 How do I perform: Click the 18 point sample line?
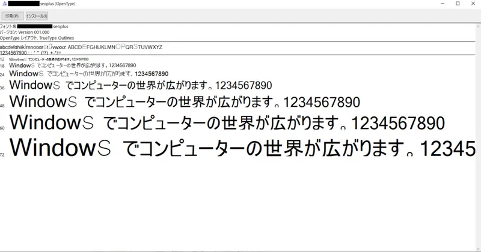[x=72, y=65]
